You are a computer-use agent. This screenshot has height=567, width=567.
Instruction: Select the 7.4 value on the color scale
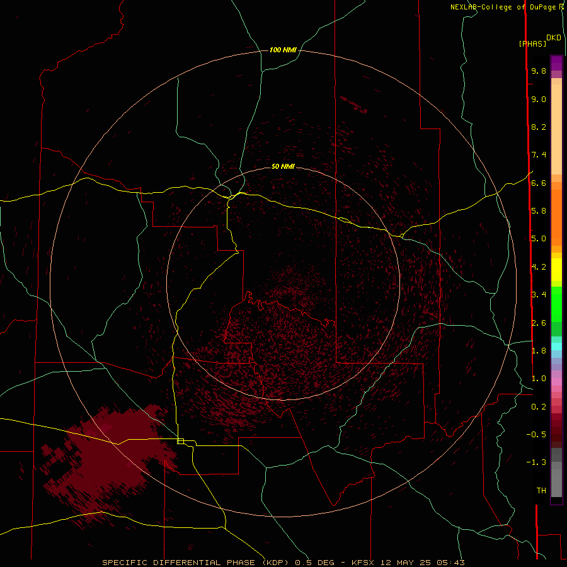(539, 155)
